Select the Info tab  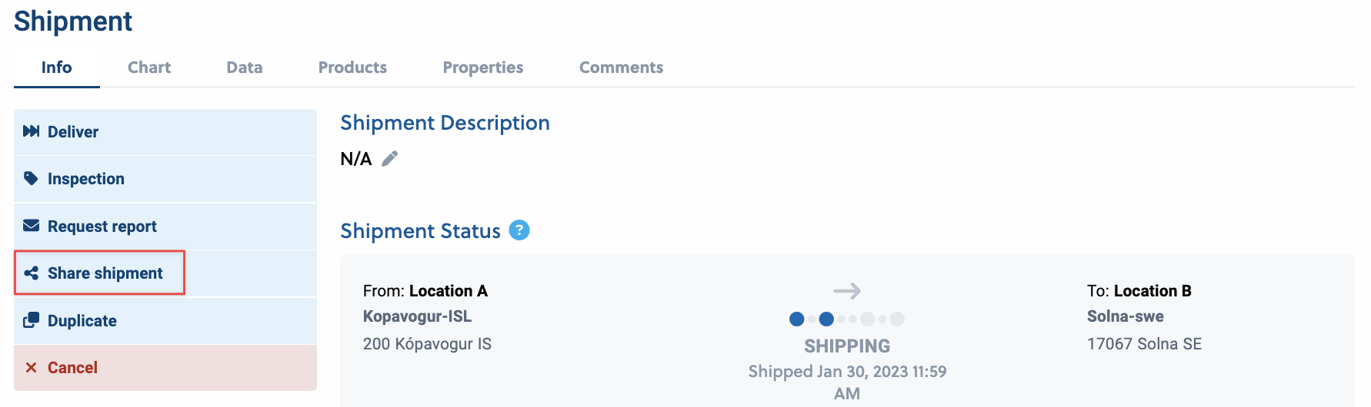[x=57, y=68]
